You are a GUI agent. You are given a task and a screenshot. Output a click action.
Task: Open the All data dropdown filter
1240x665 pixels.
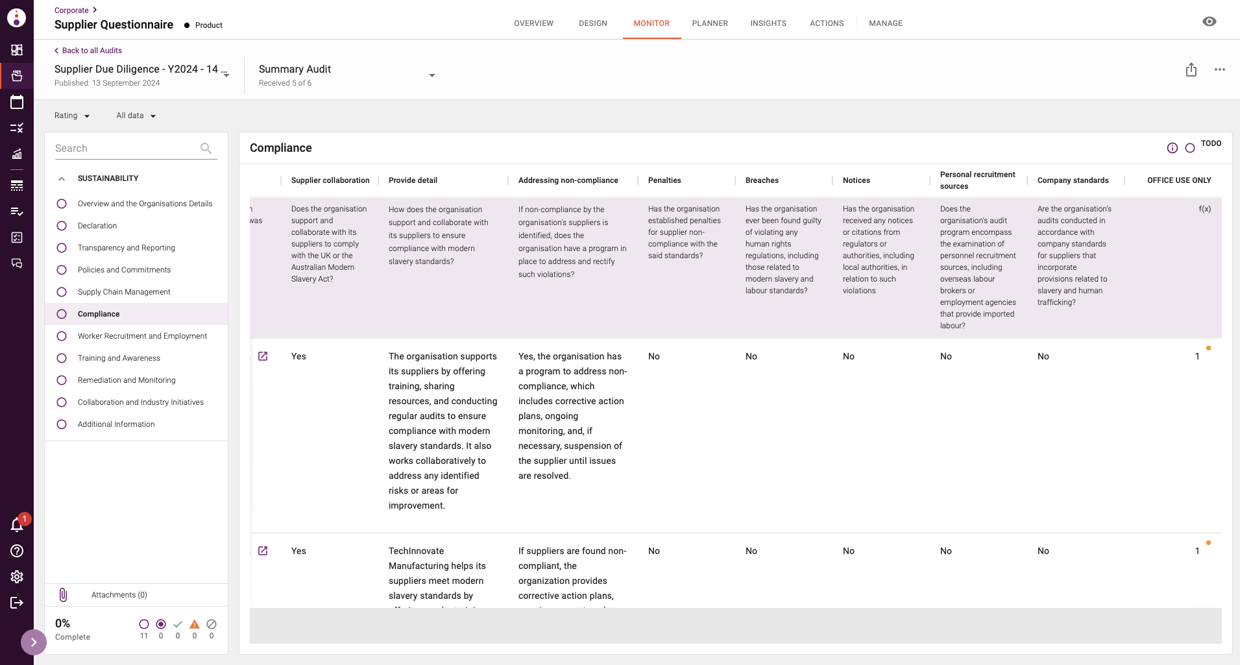pos(136,115)
